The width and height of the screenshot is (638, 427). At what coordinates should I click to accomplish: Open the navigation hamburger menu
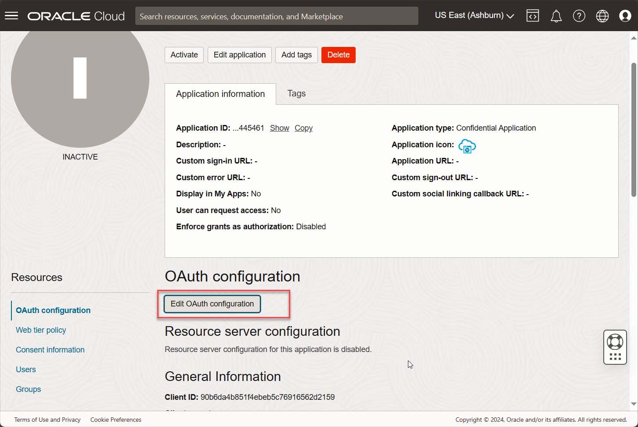pos(11,15)
